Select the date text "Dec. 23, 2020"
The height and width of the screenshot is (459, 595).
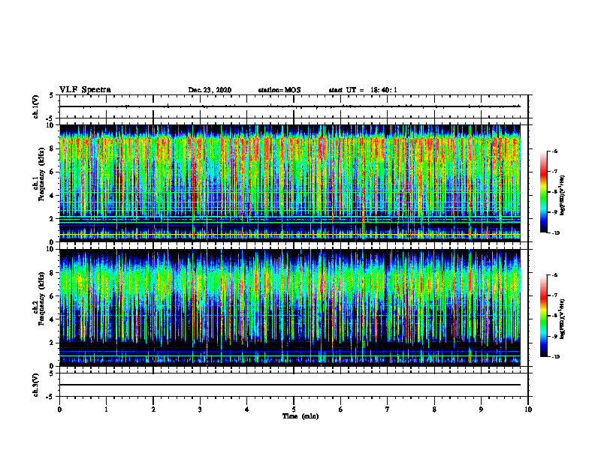(210, 90)
